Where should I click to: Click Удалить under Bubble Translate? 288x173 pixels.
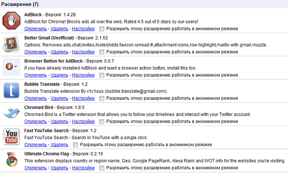pyautogui.click(x=59, y=98)
